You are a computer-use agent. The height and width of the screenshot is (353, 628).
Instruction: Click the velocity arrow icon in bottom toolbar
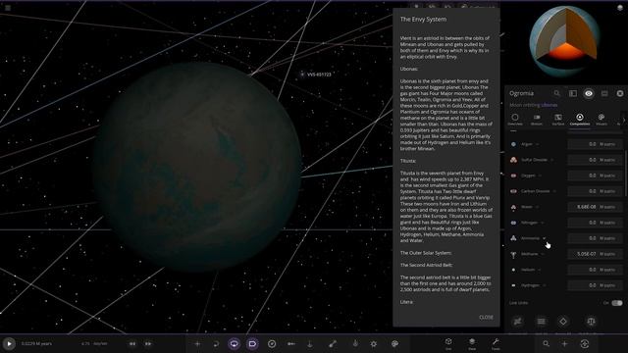click(x=291, y=344)
